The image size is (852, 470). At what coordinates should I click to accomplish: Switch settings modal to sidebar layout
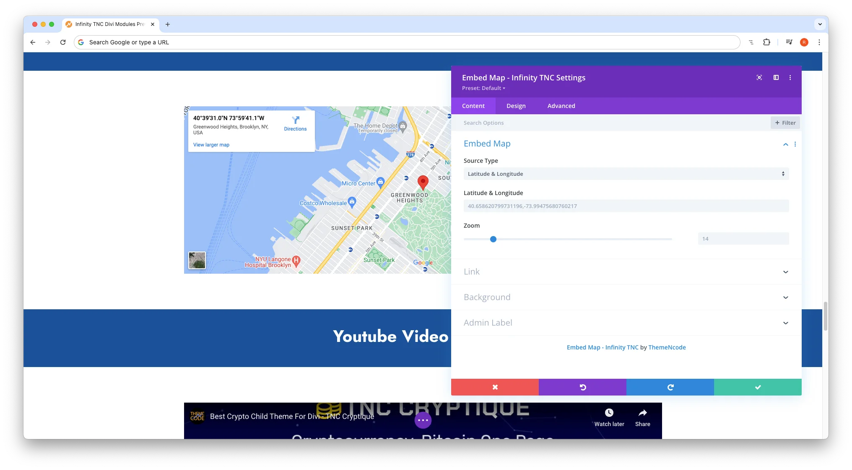coord(775,77)
